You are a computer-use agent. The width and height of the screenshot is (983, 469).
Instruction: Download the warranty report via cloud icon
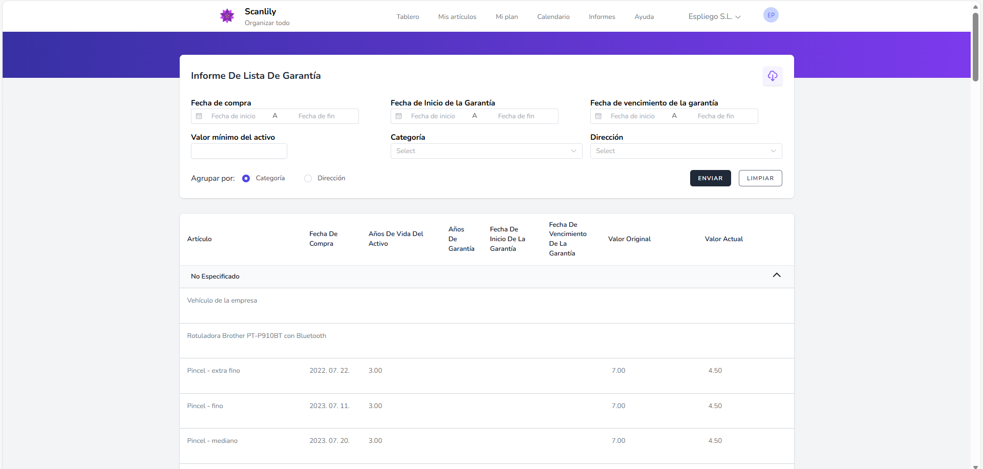[x=772, y=76]
